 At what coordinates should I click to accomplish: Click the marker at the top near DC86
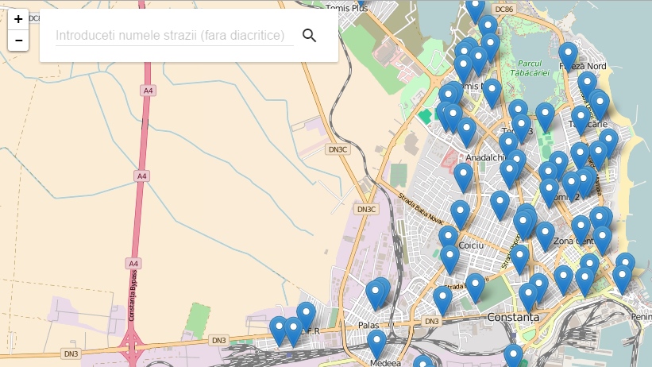point(475,10)
